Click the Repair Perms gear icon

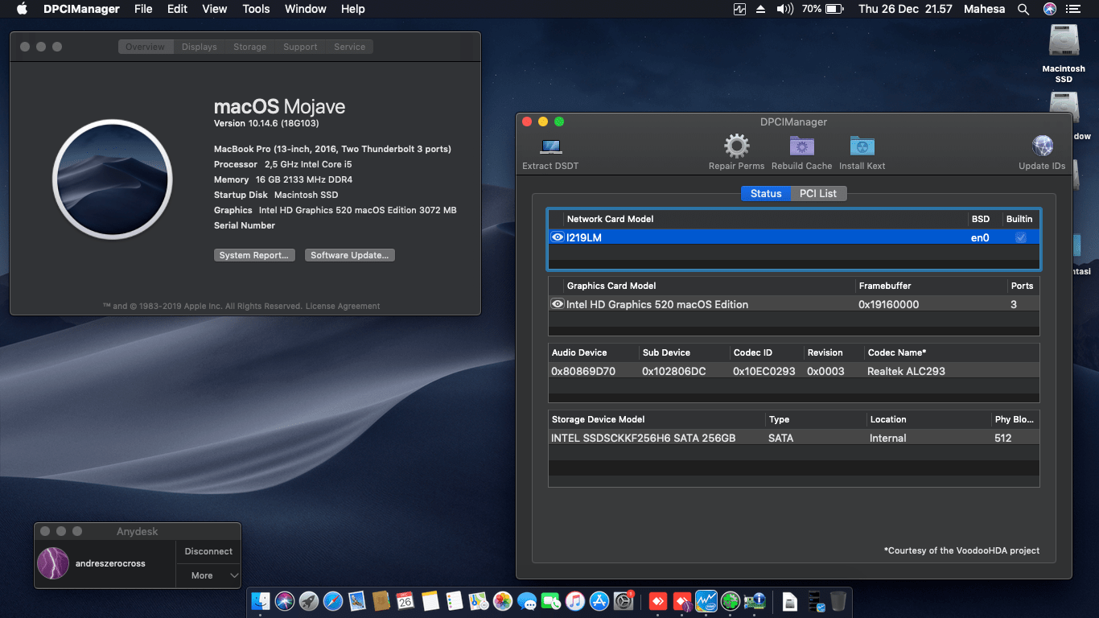736,146
